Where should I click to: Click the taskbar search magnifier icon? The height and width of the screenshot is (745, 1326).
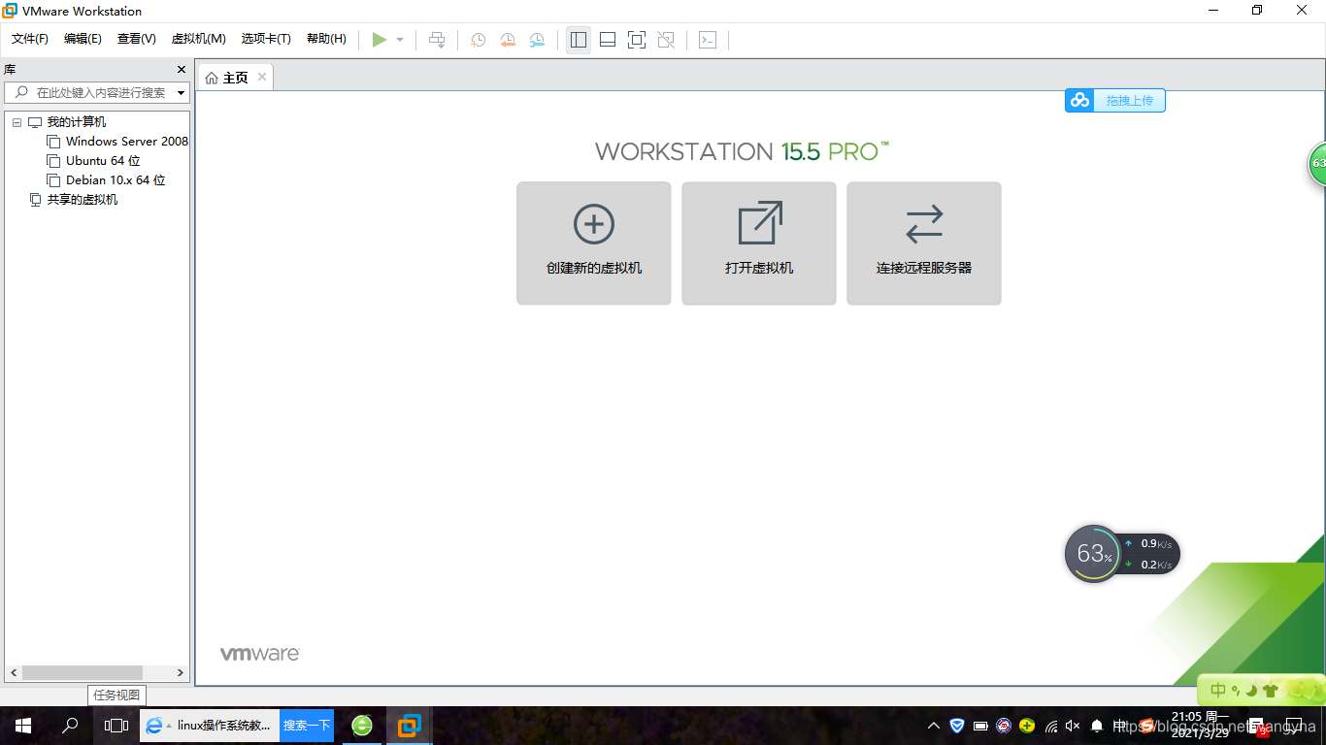(70, 726)
